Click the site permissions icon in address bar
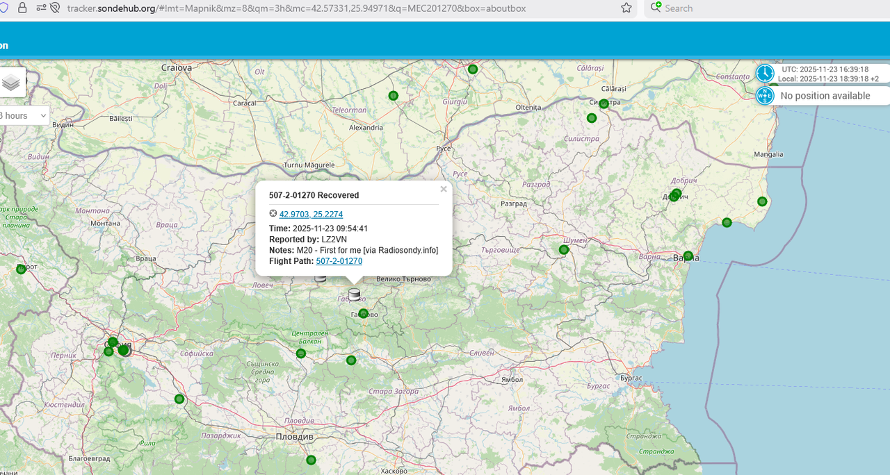 (40, 8)
